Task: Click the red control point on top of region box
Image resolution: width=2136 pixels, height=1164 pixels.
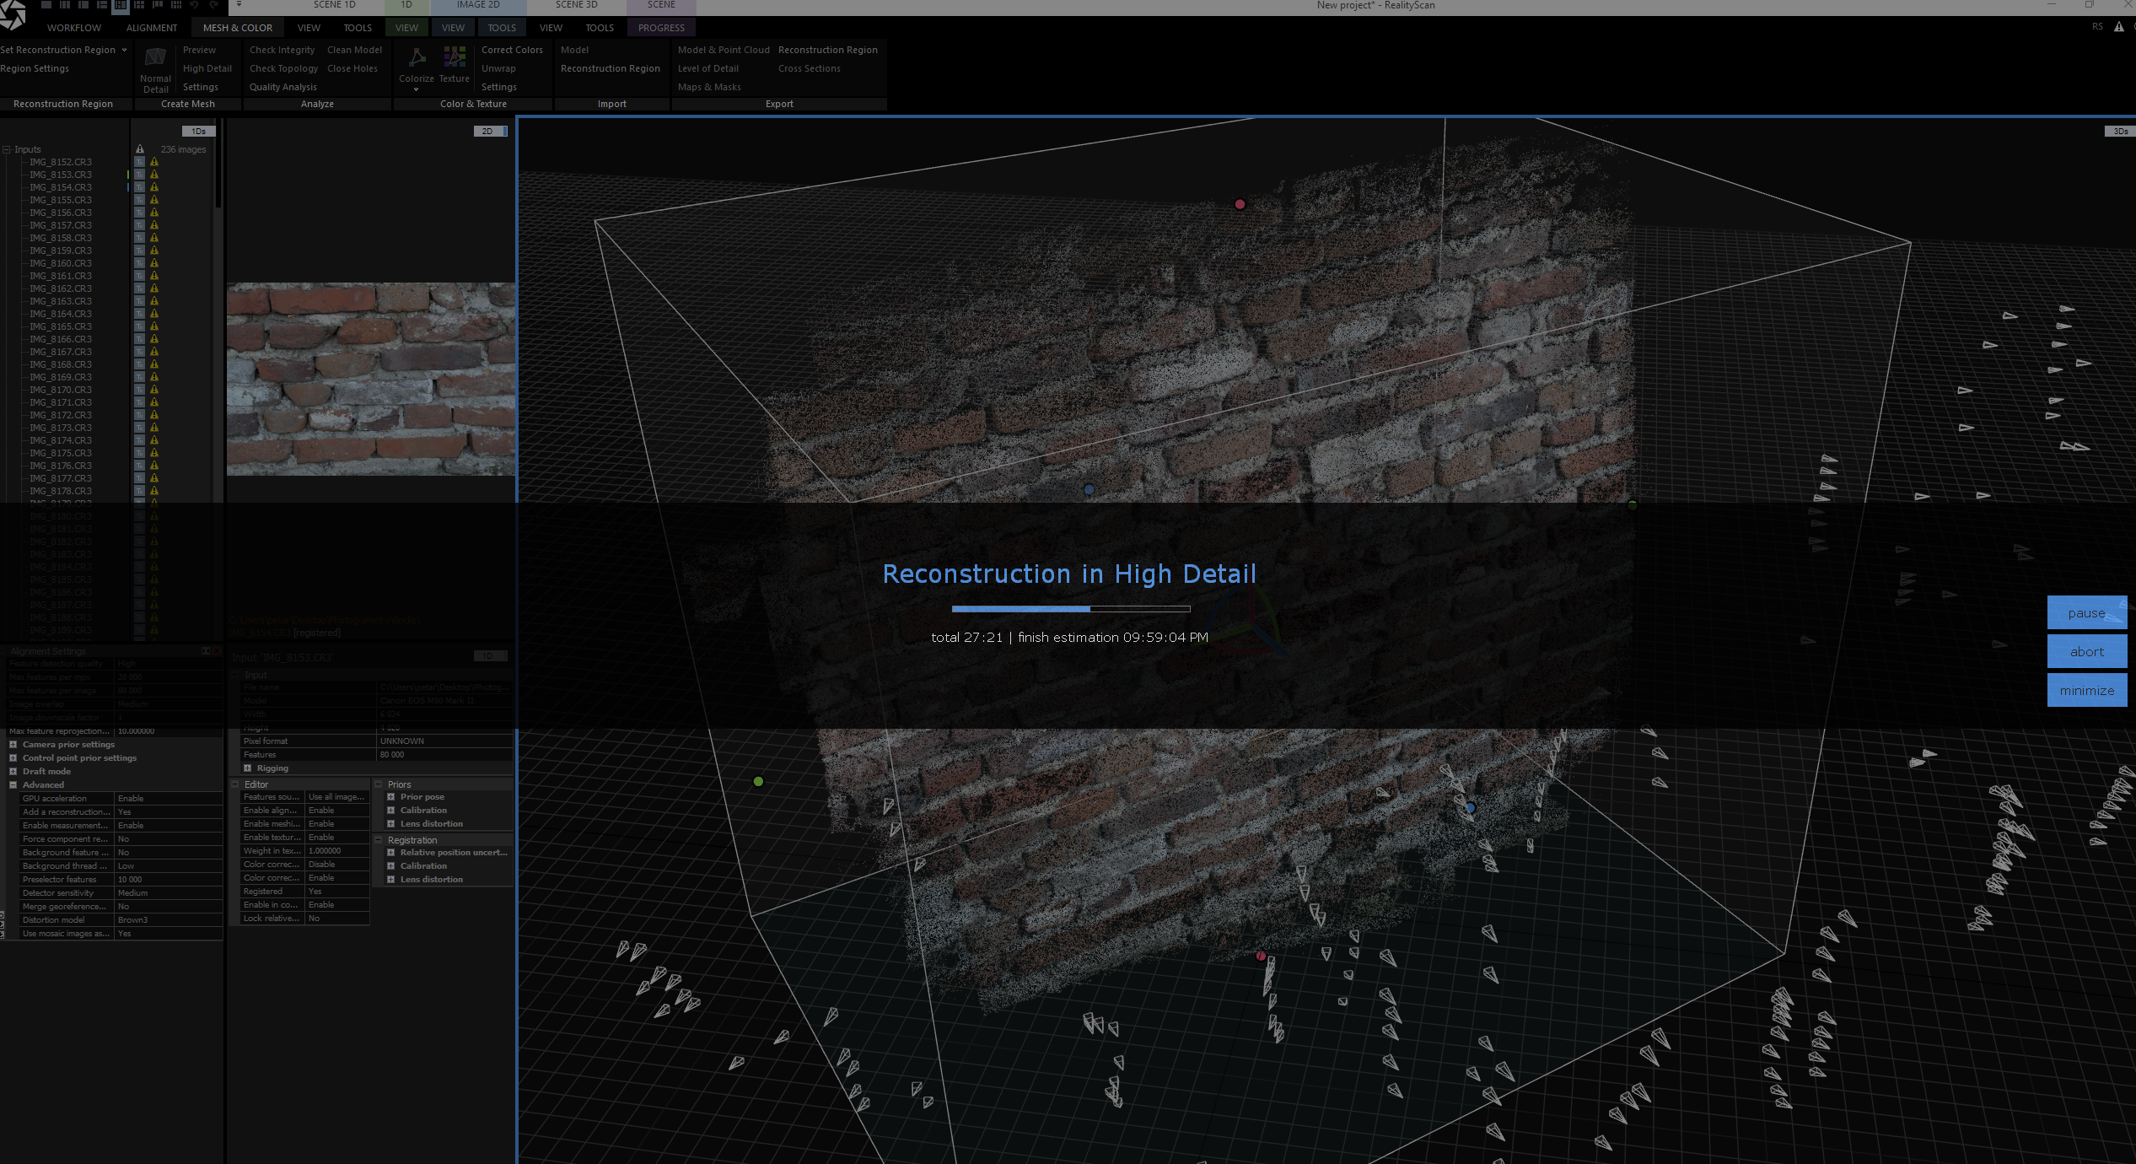Action: point(1240,204)
